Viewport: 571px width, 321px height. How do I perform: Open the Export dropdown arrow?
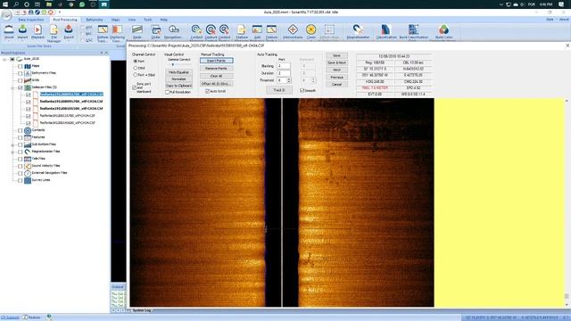(69, 40)
